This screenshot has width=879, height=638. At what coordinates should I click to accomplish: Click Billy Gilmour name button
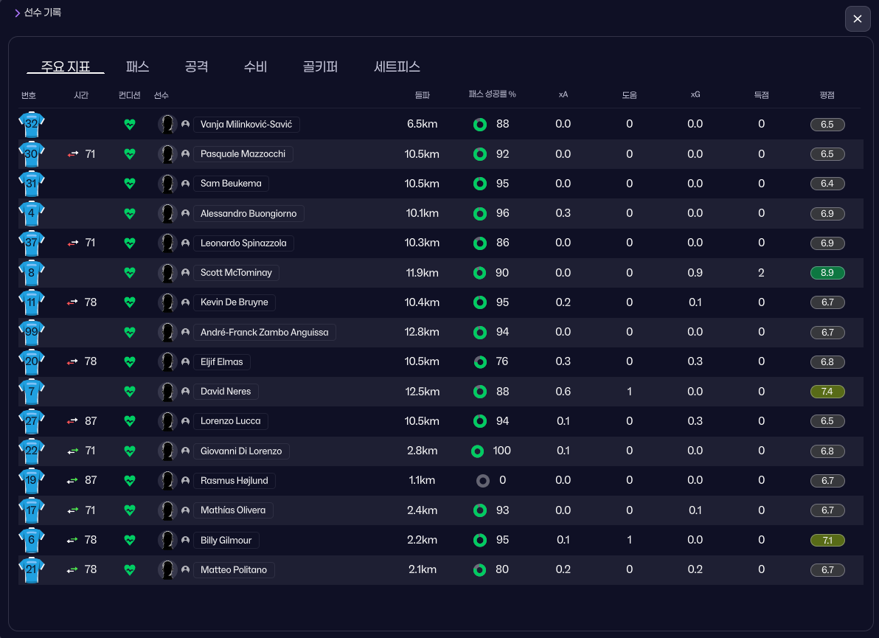[x=226, y=540]
